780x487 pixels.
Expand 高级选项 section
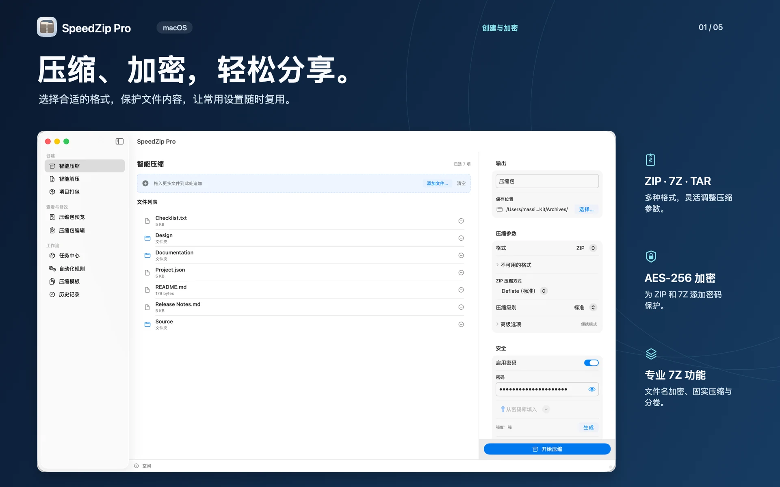coord(509,324)
